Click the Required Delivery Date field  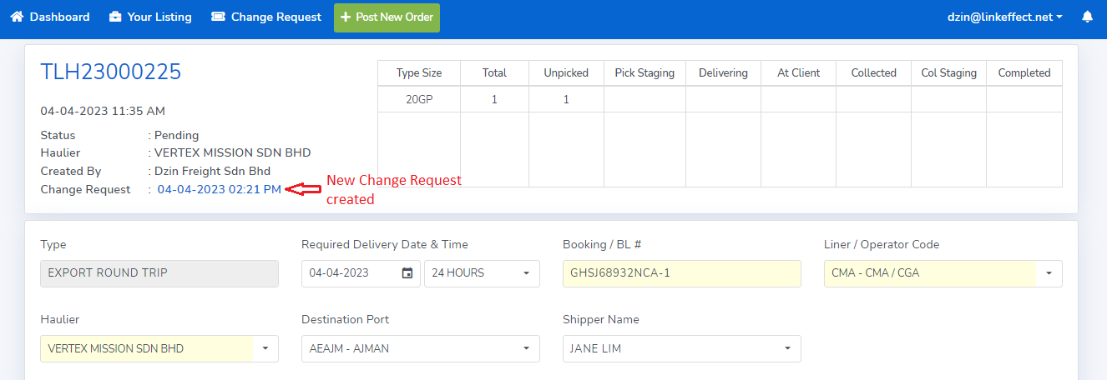tap(351, 273)
